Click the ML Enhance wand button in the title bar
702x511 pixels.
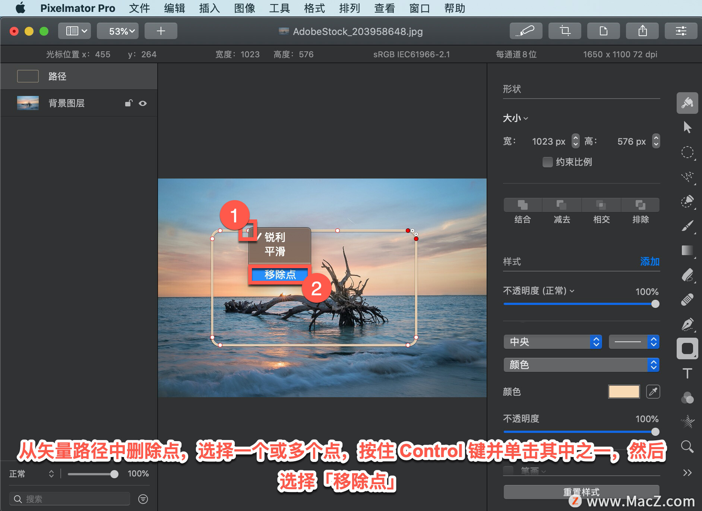click(526, 31)
